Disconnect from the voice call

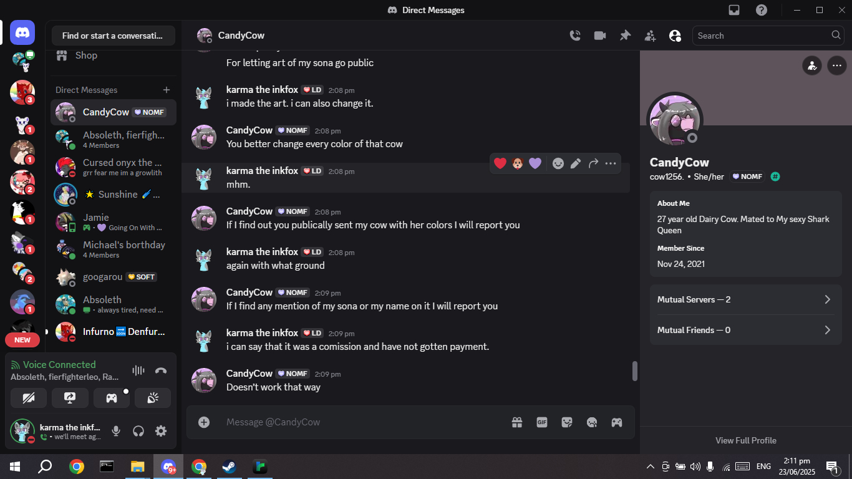click(x=161, y=370)
